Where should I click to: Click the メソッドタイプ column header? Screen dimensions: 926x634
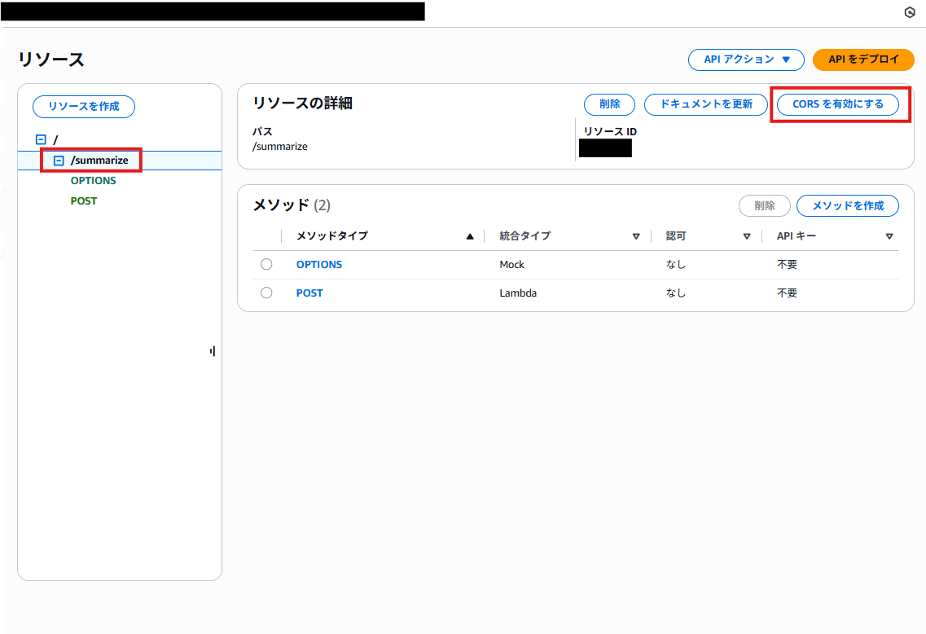pyautogui.click(x=332, y=236)
